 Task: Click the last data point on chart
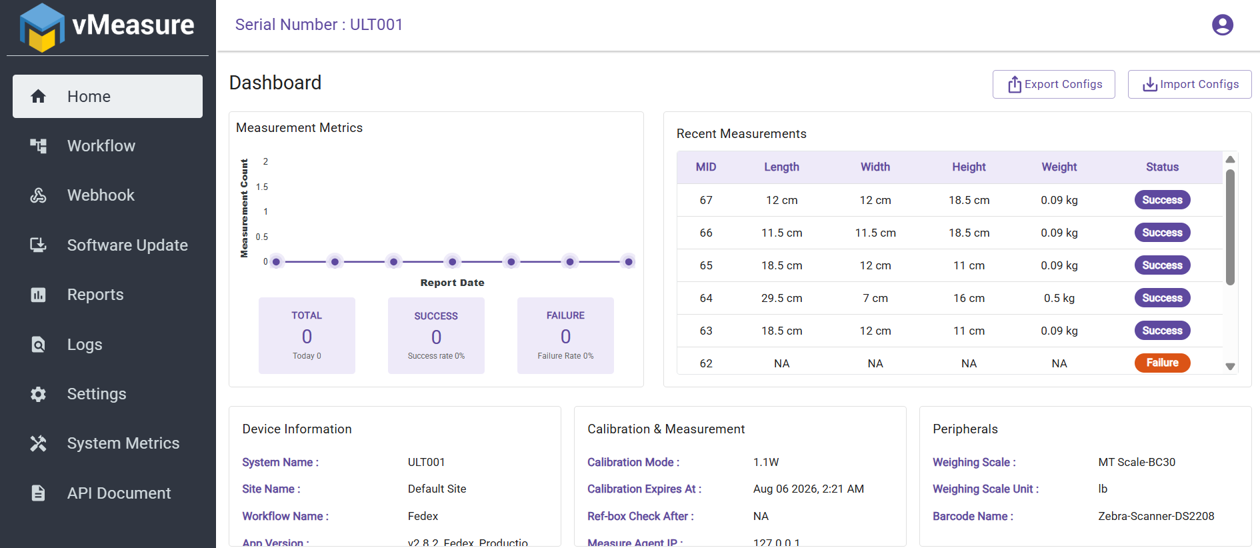629,262
